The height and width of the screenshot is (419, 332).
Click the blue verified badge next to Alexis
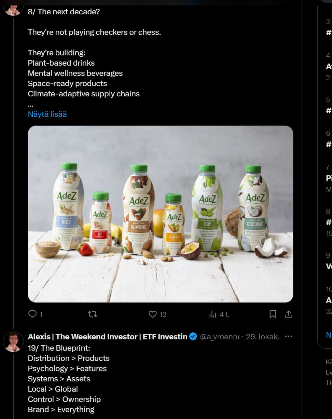193,337
